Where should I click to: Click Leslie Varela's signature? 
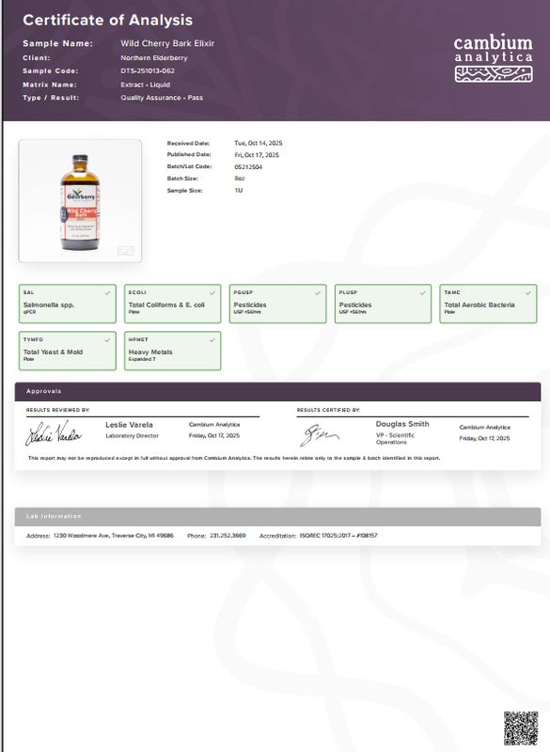[54, 433]
